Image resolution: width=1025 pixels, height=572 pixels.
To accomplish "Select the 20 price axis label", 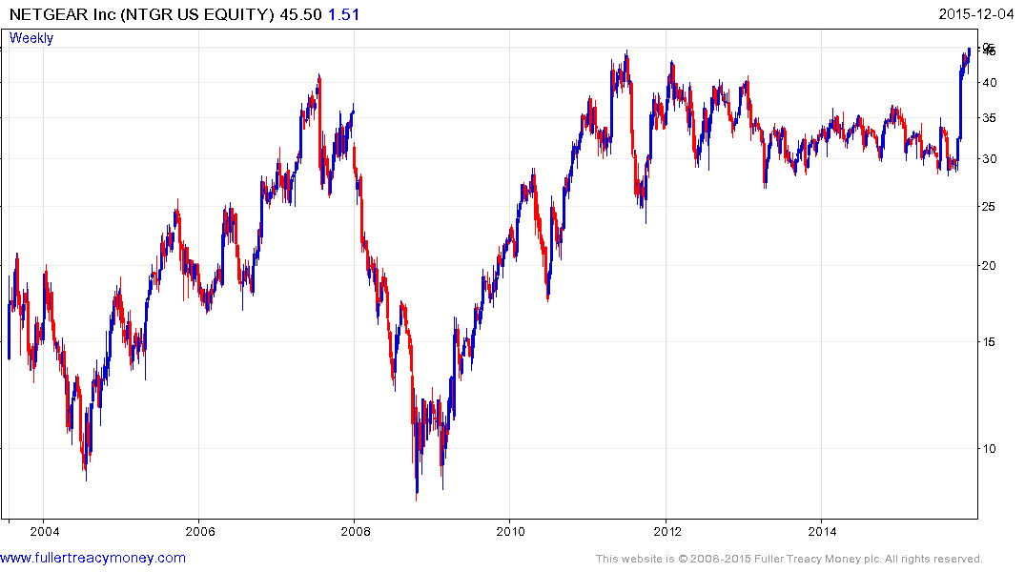I will 989,265.
